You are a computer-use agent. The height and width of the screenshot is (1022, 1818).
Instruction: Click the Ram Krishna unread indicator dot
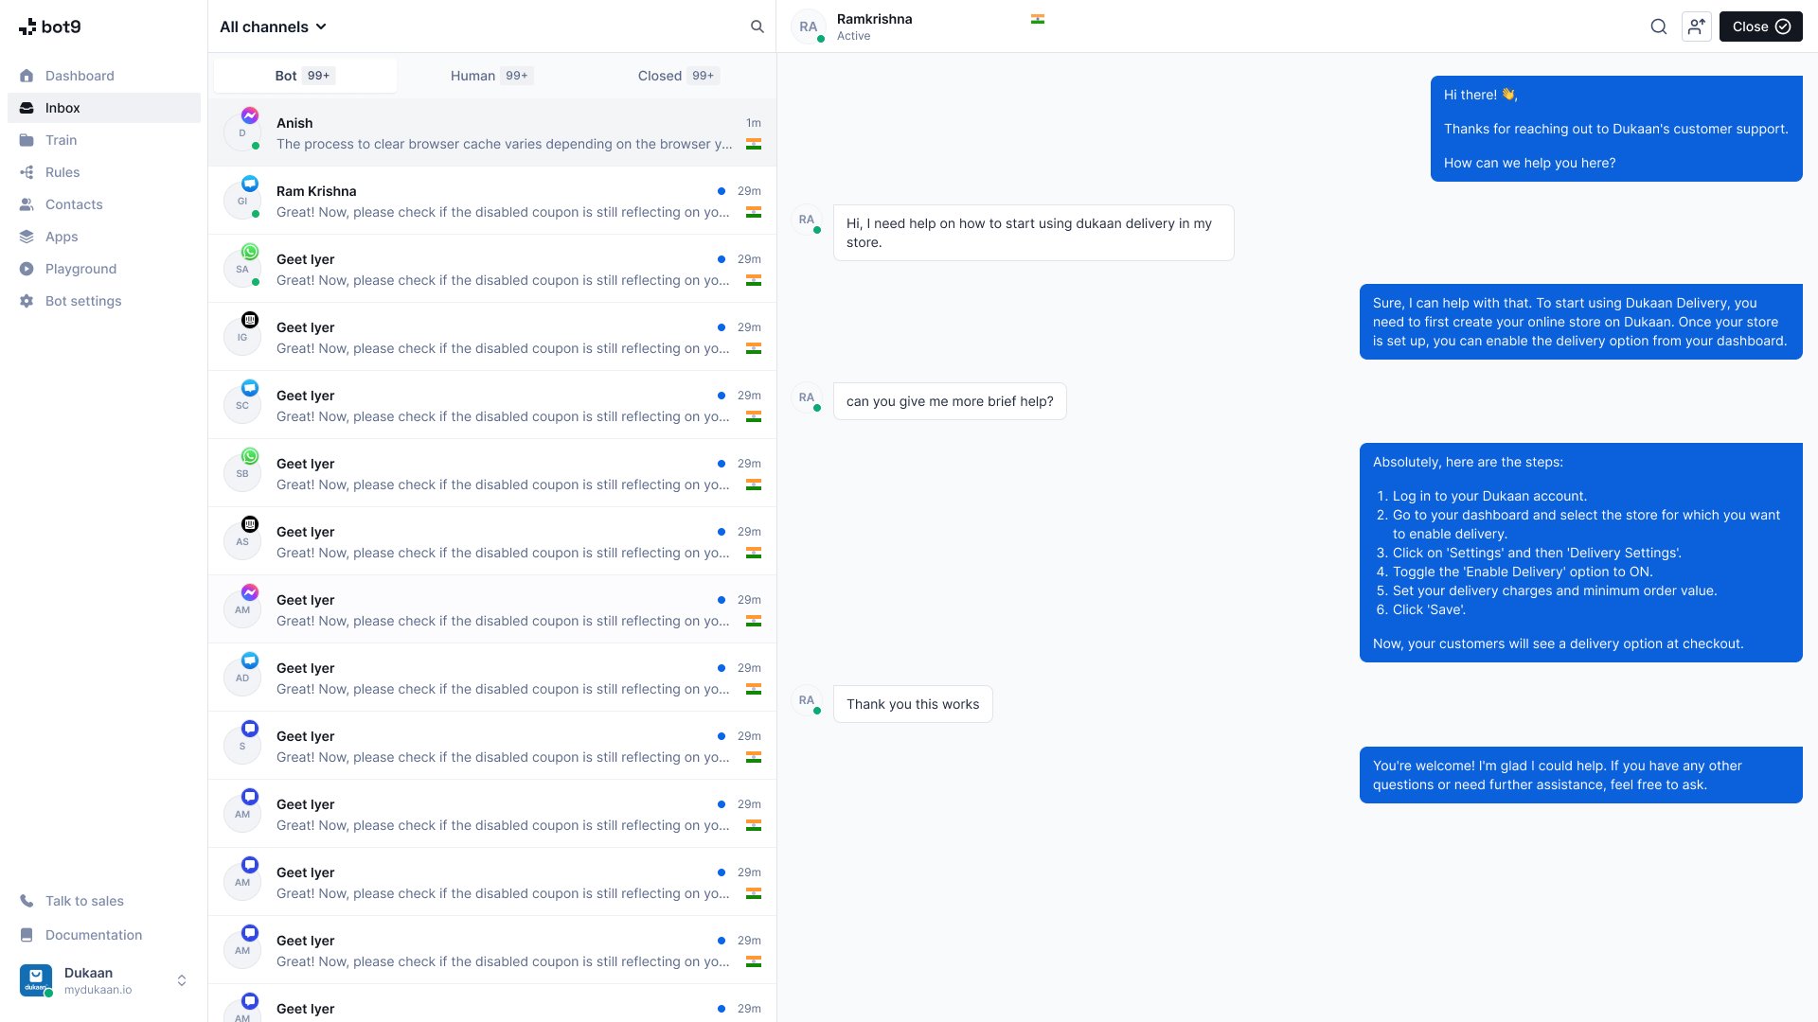(721, 190)
